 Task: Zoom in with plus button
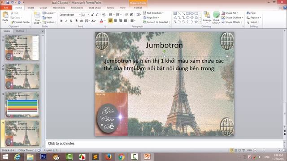(x=279, y=150)
